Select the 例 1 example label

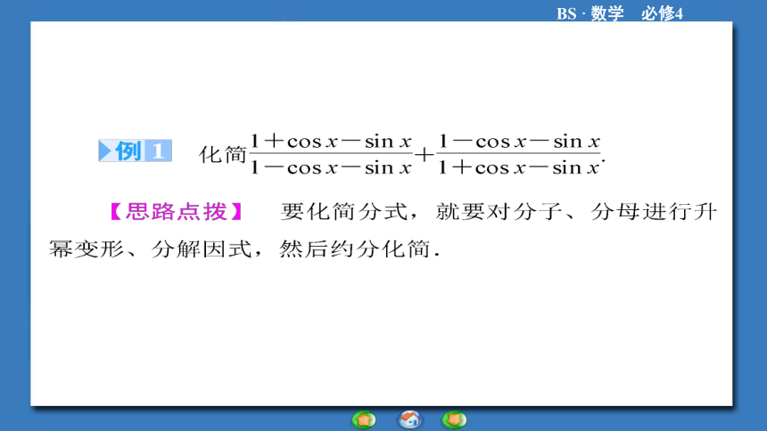(x=135, y=150)
